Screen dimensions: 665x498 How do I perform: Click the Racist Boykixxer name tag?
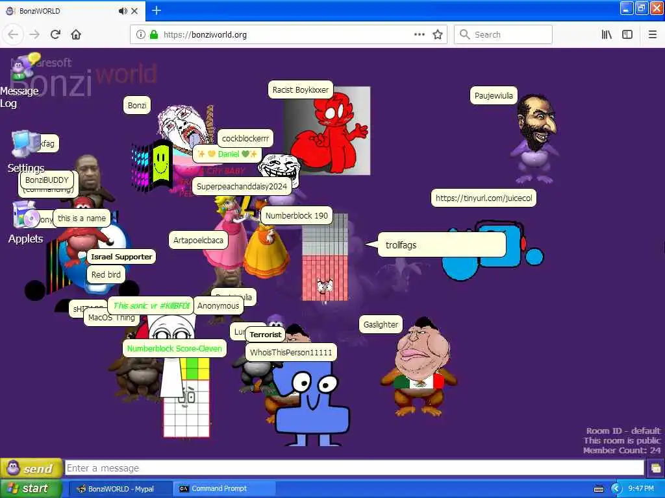point(300,89)
